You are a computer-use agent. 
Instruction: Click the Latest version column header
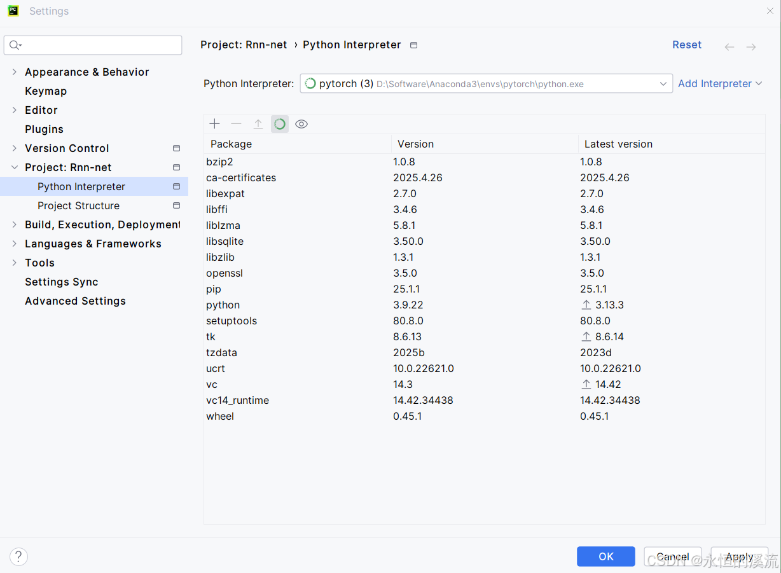[672, 144]
